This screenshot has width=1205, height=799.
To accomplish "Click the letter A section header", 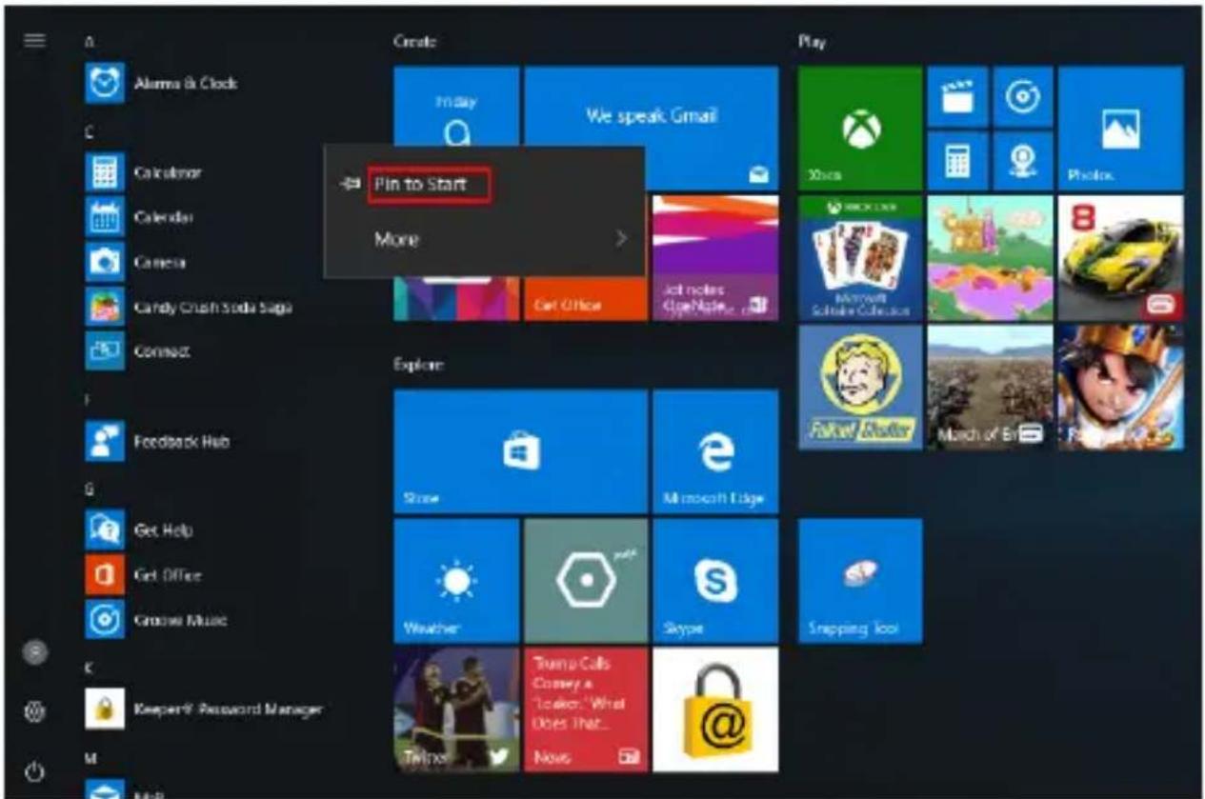I will pos(90,42).
